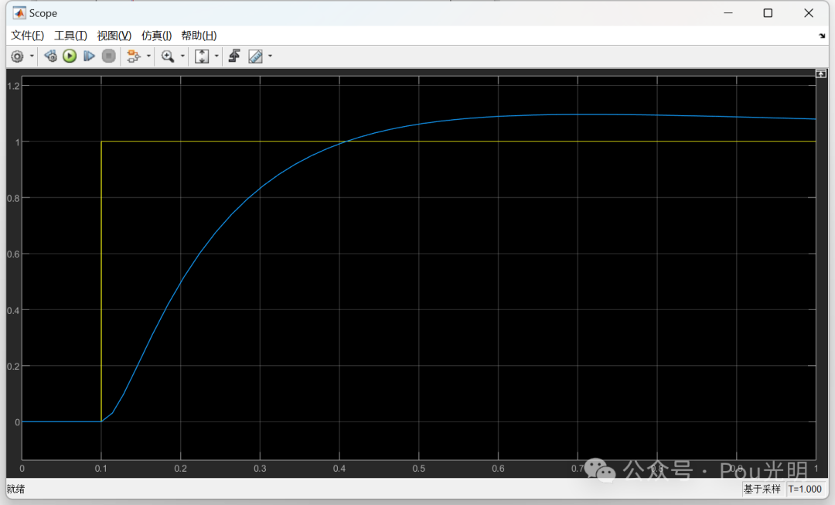This screenshot has width=835, height=505.
Task: Click the blue response curve at its peak
Action: point(586,114)
